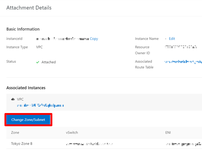Copy the instanceId value
This screenshot has width=202, height=156.
click(x=94, y=39)
